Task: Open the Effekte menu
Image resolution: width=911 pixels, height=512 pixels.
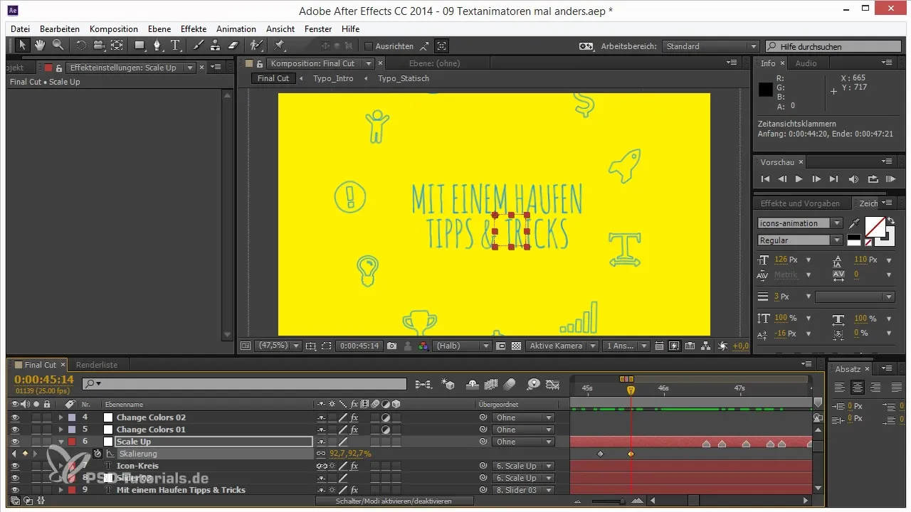Action: (194, 29)
